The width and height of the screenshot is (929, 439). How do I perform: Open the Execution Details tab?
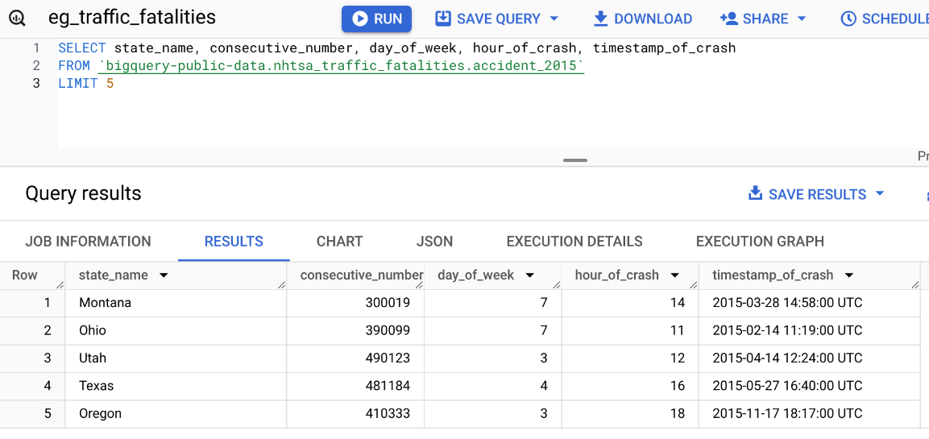pyautogui.click(x=574, y=242)
